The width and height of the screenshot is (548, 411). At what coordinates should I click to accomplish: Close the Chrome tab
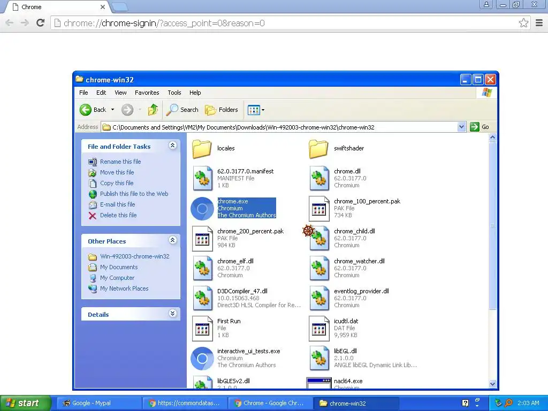[x=103, y=7]
